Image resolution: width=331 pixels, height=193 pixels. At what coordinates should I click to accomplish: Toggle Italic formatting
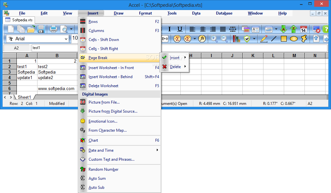pyautogui.click(x=169, y=29)
